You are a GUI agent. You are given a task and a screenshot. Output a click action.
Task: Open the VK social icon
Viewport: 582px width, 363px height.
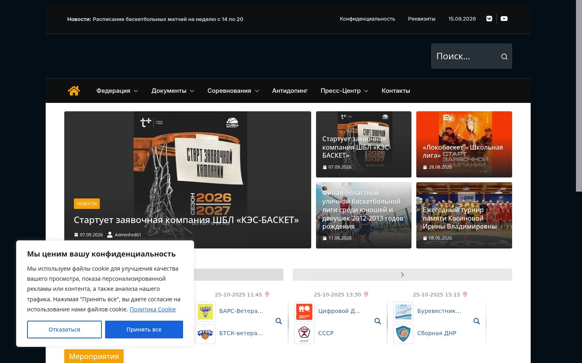coord(489,19)
